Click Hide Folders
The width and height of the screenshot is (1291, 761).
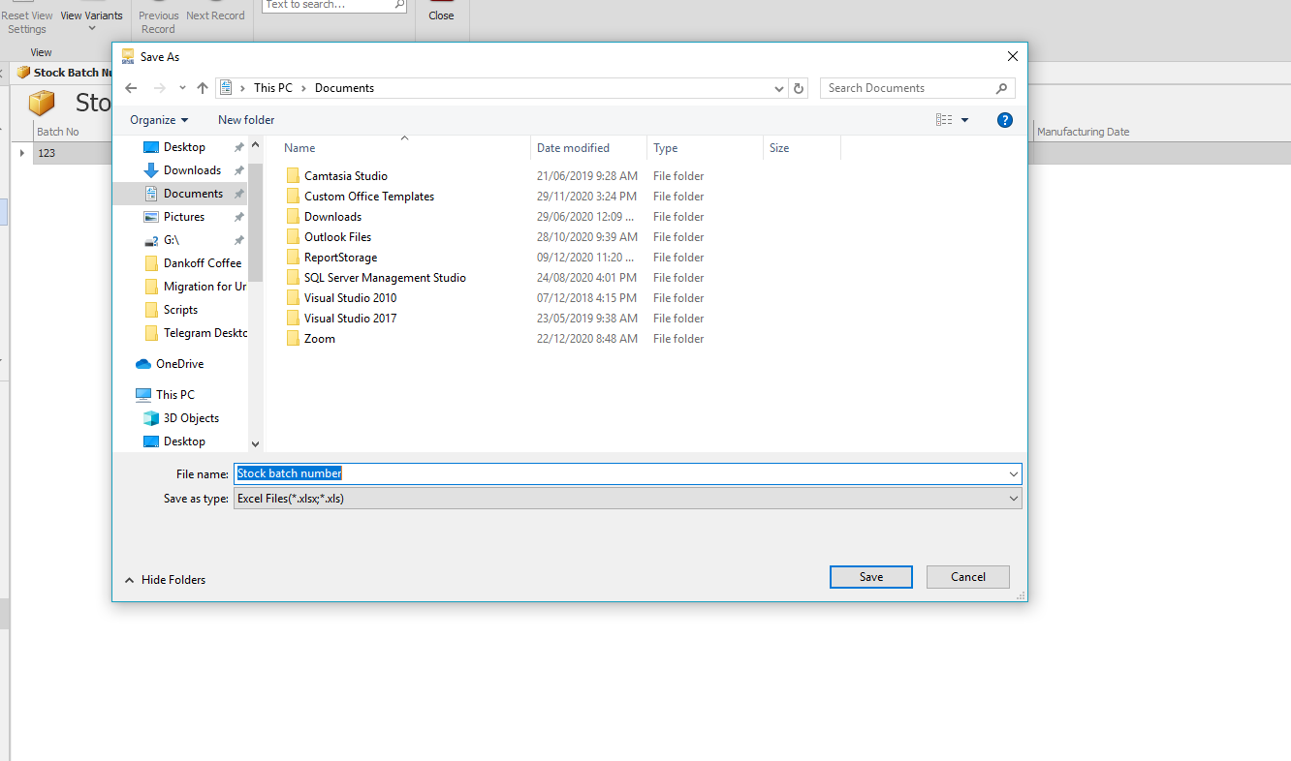click(x=165, y=580)
